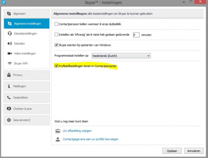Open the Uw afbeelding wijzigen link

click(77, 131)
